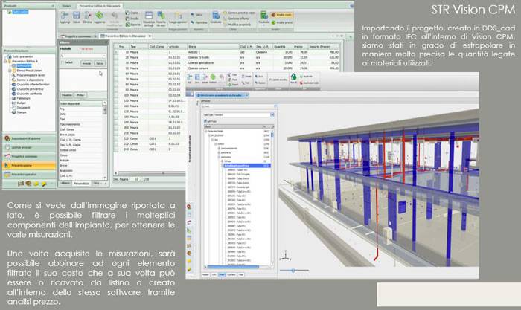Viewport: 521px width, 310px height.
Task: Click the Aggiungi icon in the back window ribbon
Action: click(x=65, y=16)
